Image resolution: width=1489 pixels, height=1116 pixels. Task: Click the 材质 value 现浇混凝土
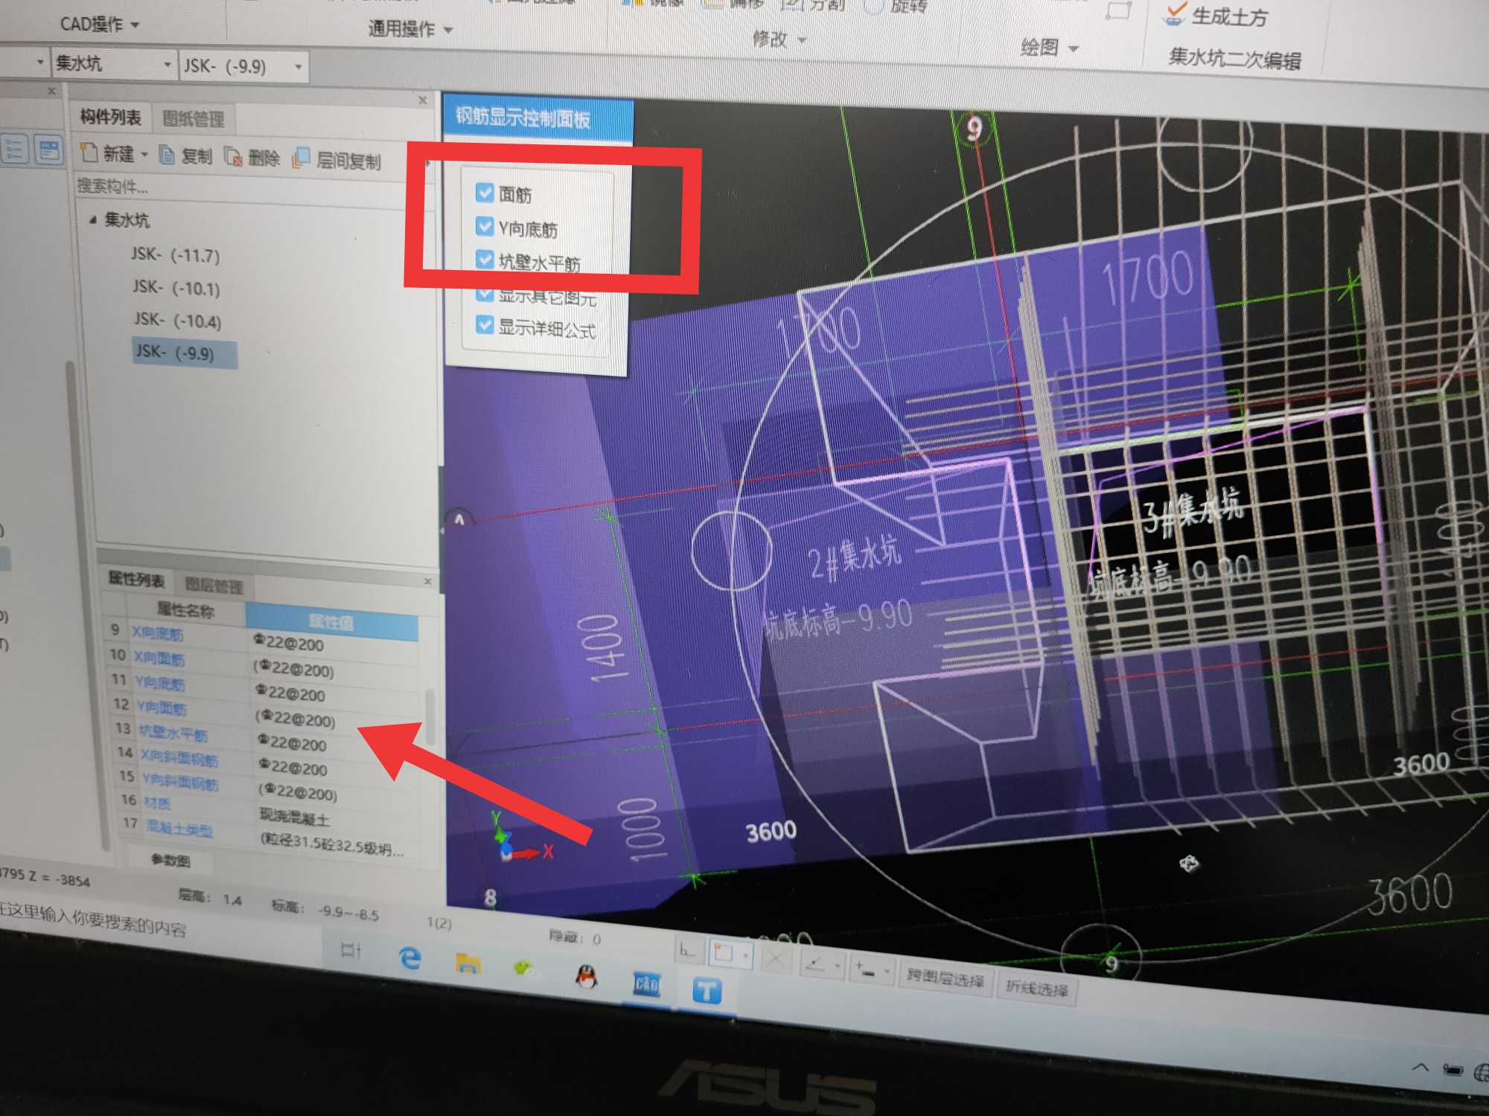click(x=294, y=818)
